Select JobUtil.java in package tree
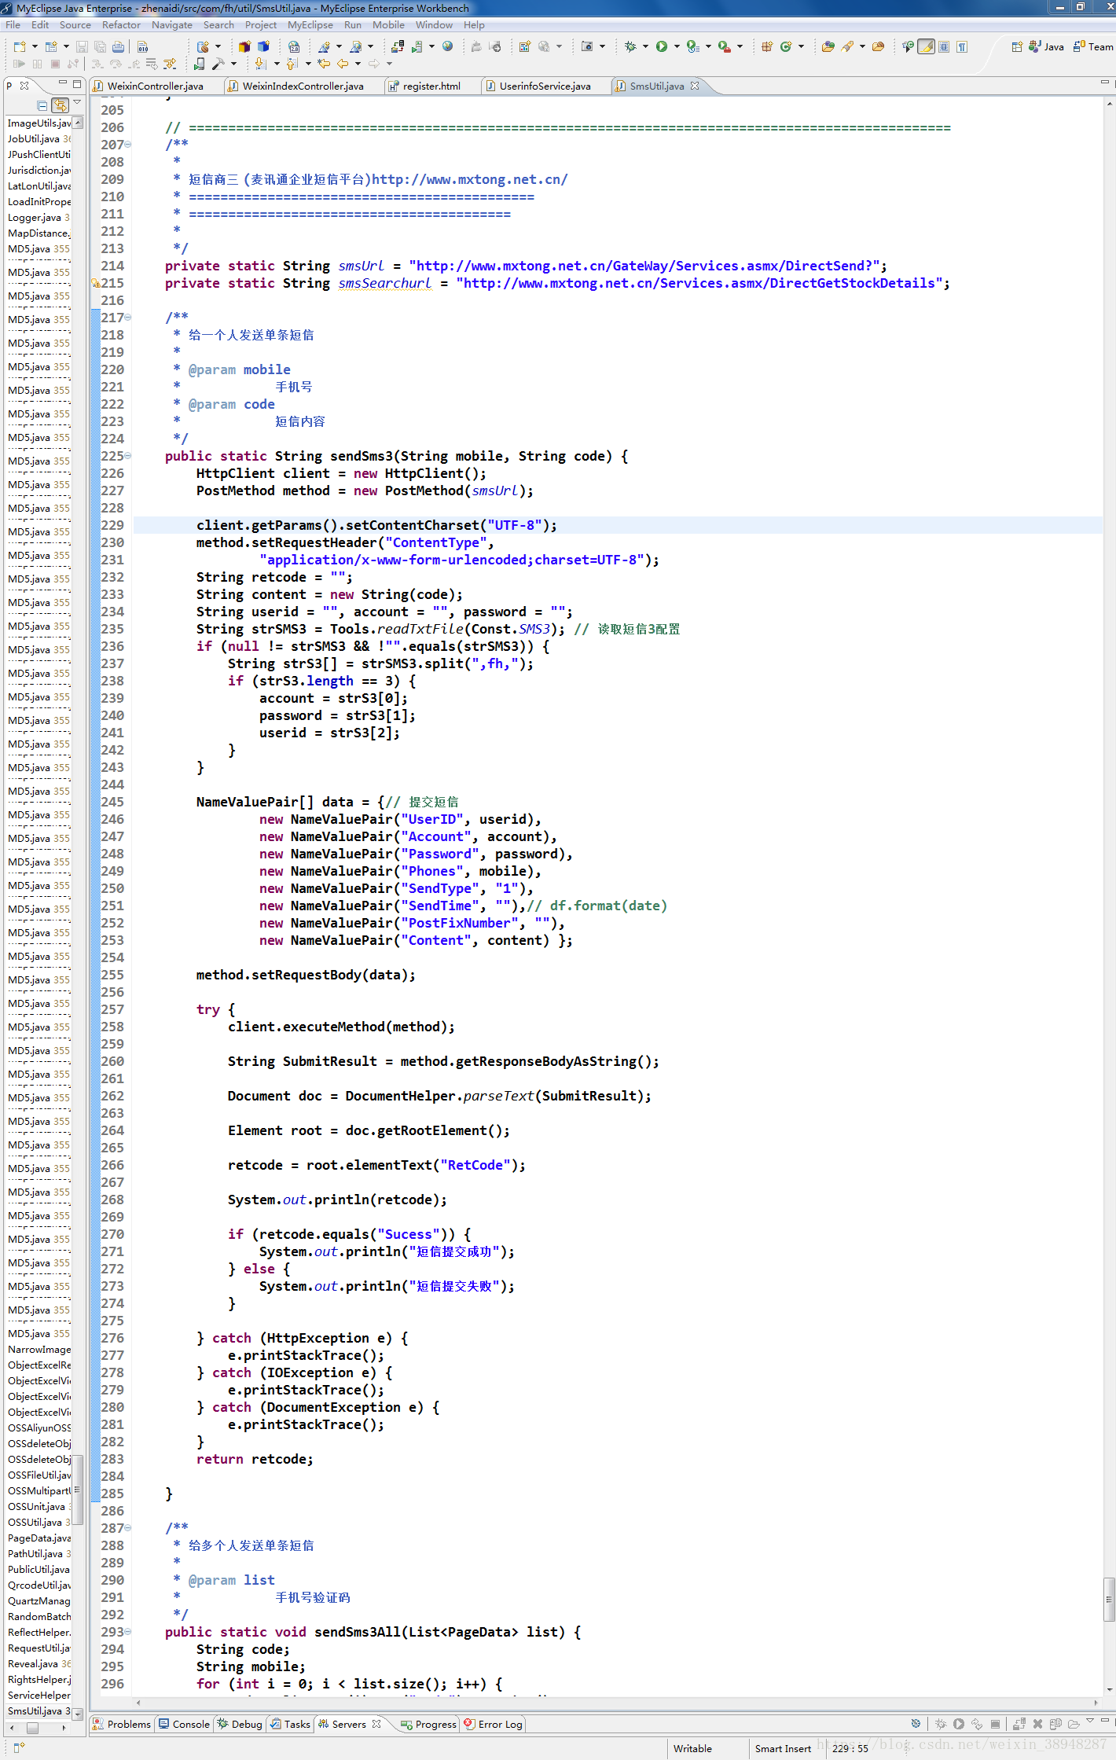Viewport: 1116px width, 1760px height. pyautogui.click(x=39, y=138)
